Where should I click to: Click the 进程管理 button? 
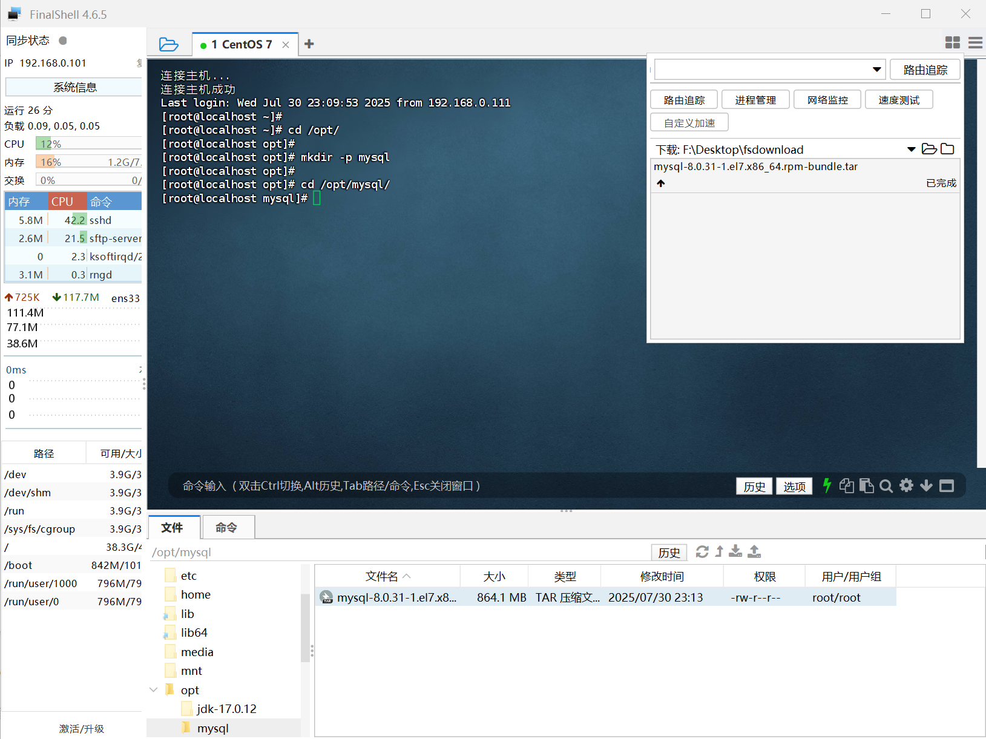[x=755, y=100]
